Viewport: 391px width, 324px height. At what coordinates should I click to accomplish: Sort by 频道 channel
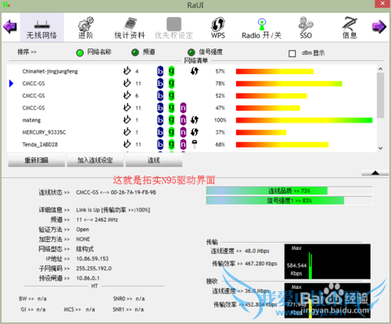click(x=143, y=52)
